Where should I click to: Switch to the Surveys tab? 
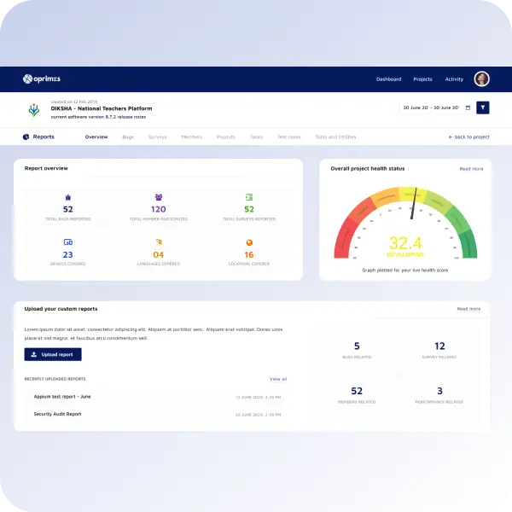pyautogui.click(x=157, y=137)
